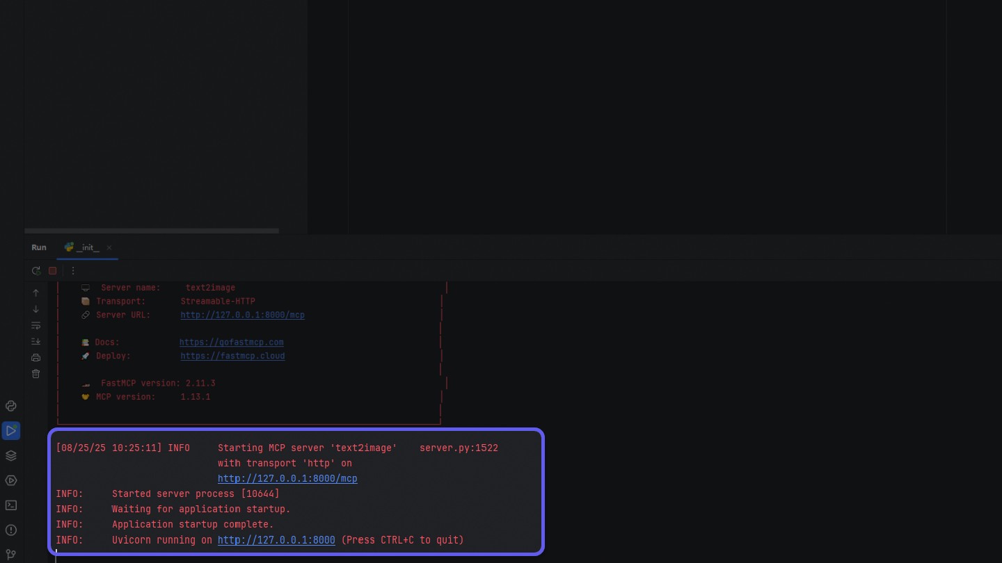Click the Run tool window label
The width and height of the screenshot is (1002, 563).
click(38, 247)
